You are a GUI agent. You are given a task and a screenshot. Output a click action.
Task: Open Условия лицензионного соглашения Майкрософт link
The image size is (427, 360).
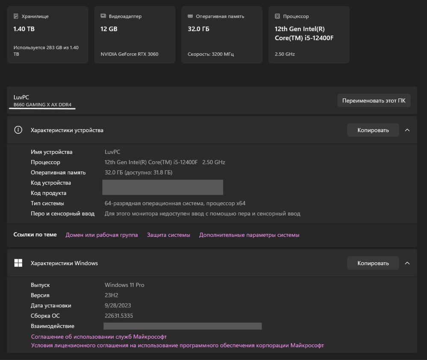(x=177, y=345)
